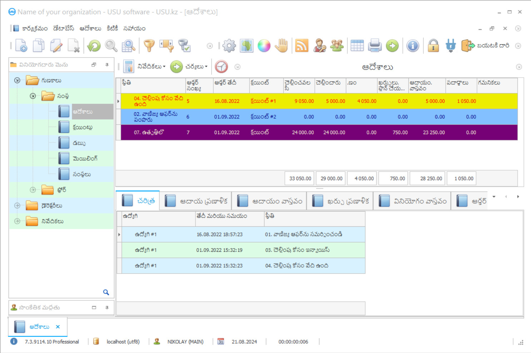Click the red clock icon

point(221,67)
